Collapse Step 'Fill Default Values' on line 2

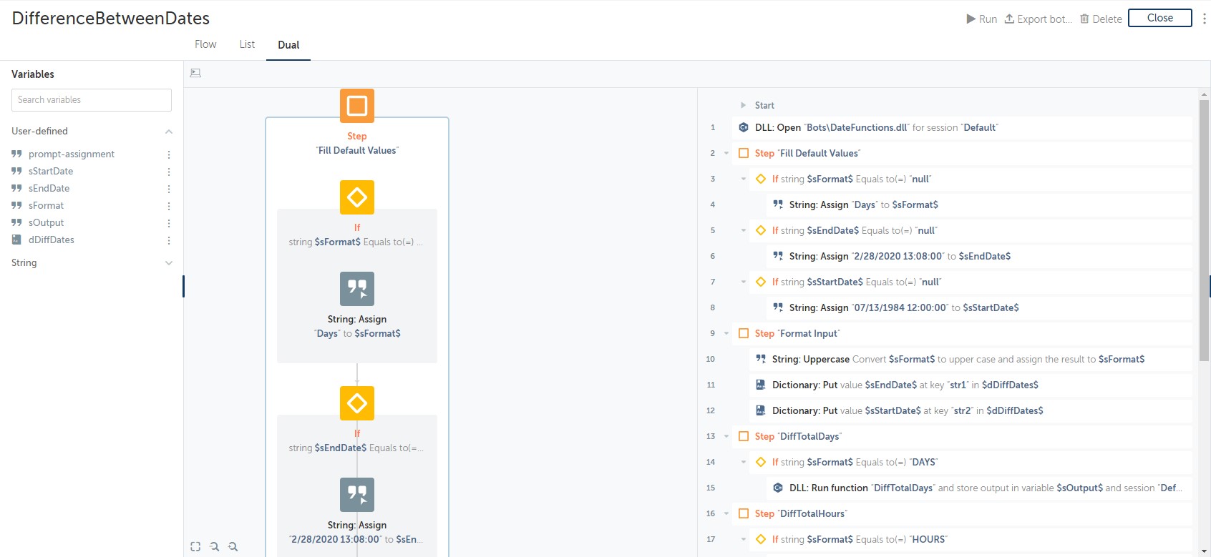pyautogui.click(x=726, y=153)
